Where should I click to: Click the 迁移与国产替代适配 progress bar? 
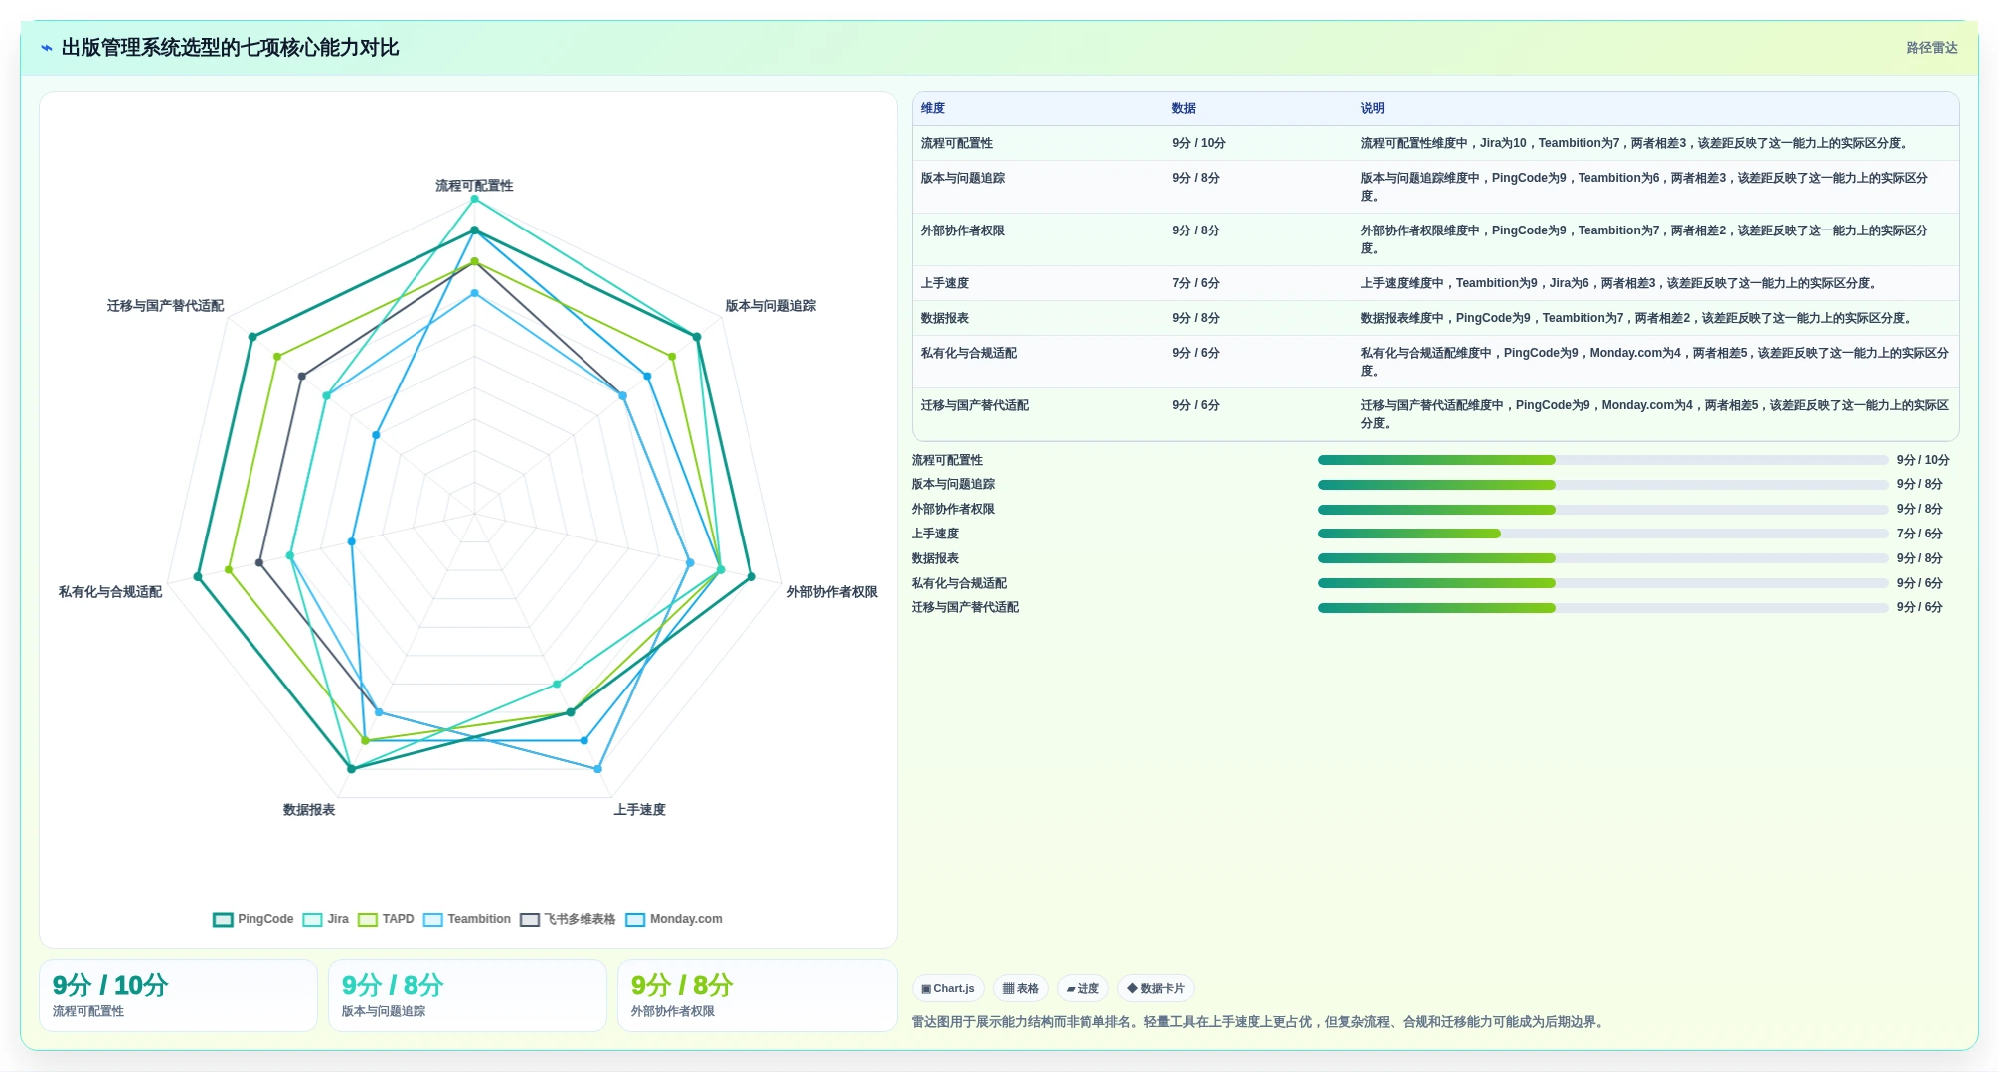(1602, 607)
